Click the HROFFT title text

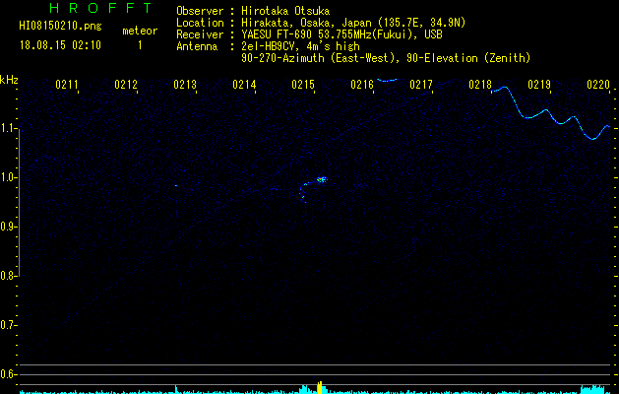click(101, 8)
